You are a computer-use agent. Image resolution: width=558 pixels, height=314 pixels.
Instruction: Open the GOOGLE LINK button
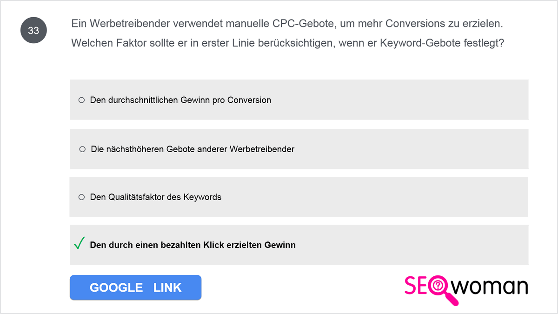click(x=135, y=287)
